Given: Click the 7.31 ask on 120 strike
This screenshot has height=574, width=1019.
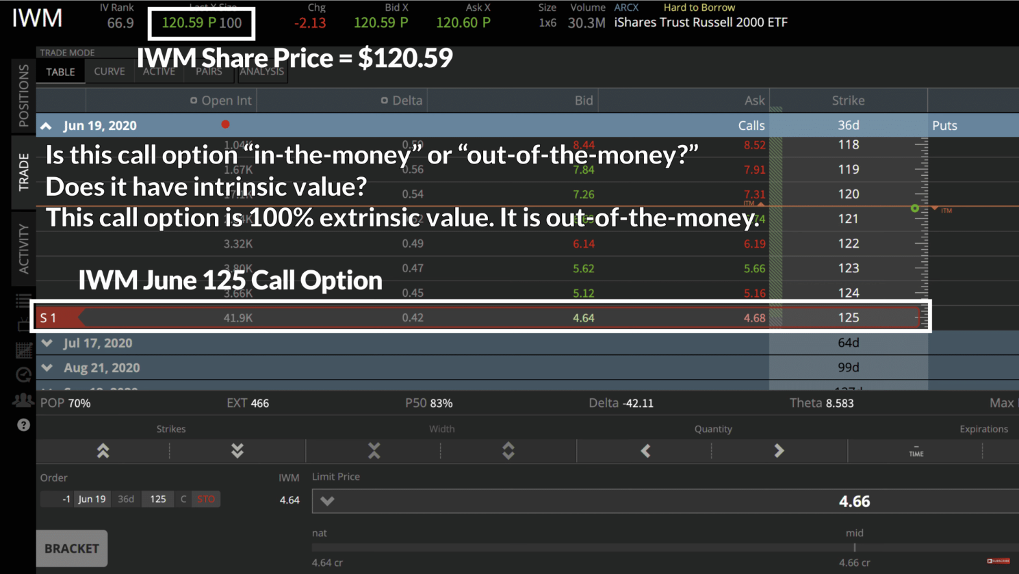Looking at the screenshot, I should pos(754,194).
